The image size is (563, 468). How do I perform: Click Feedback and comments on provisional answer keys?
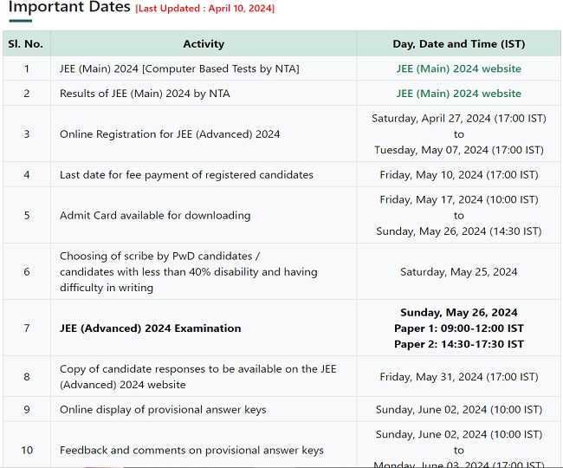tap(191, 450)
